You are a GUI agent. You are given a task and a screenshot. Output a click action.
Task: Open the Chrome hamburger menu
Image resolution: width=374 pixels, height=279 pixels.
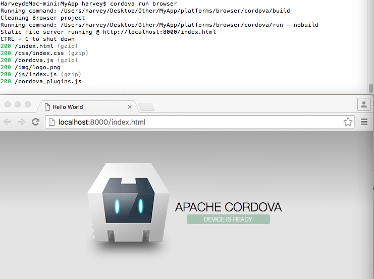[364, 122]
